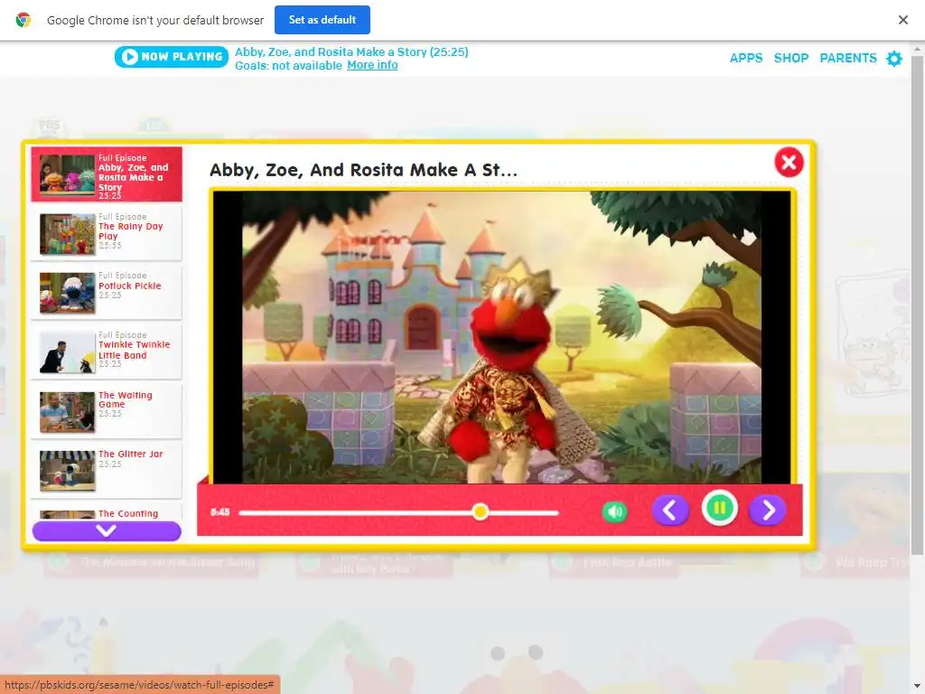Viewport: 925px width, 694px height.
Task: Play The Glitter Jar video
Action: 107,470
